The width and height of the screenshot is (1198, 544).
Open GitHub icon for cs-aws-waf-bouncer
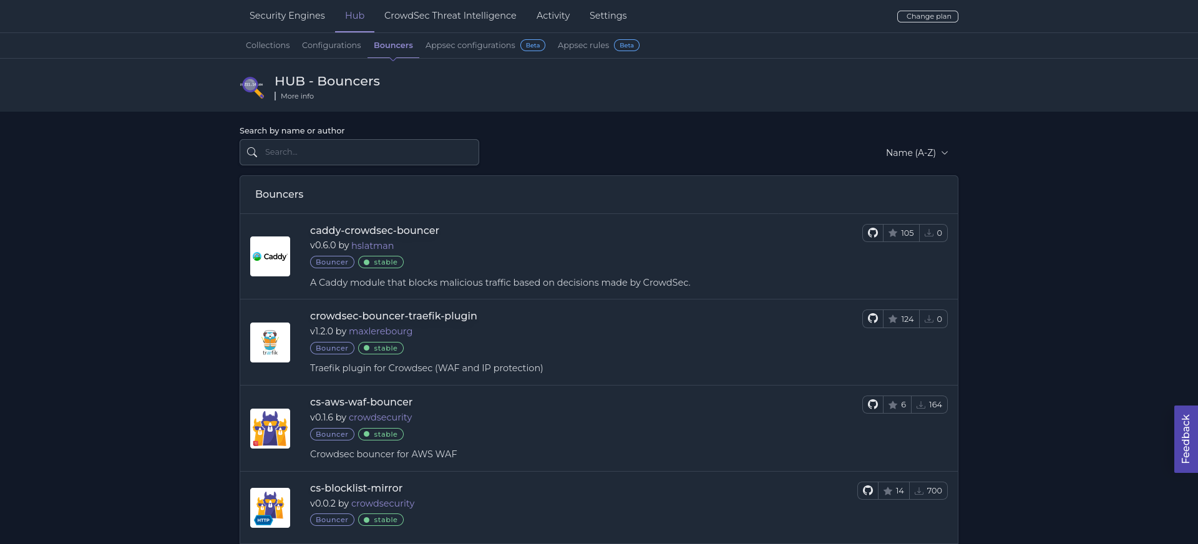tap(872, 405)
